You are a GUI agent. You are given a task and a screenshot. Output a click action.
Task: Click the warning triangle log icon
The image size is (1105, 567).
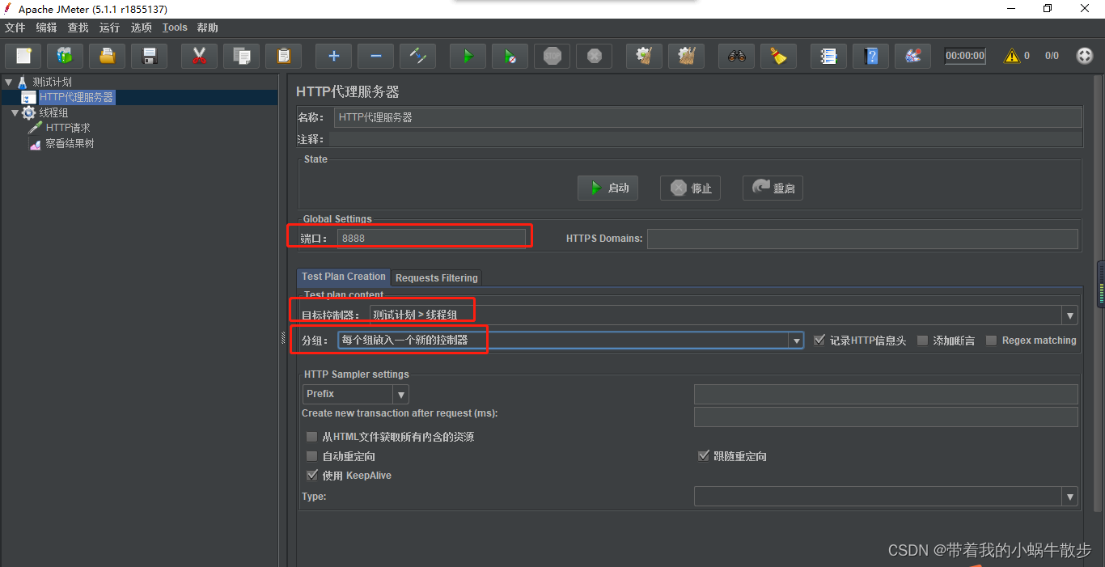(x=1011, y=56)
